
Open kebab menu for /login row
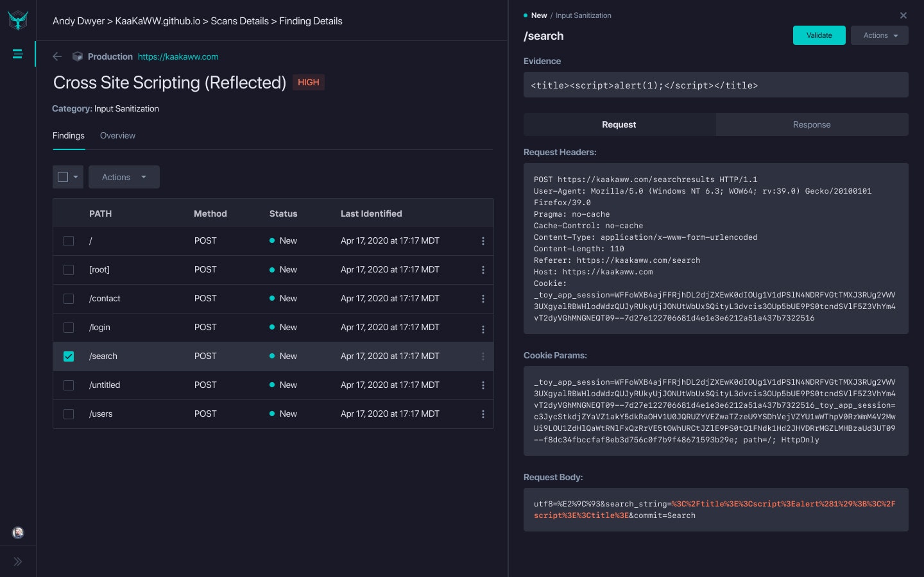(483, 328)
